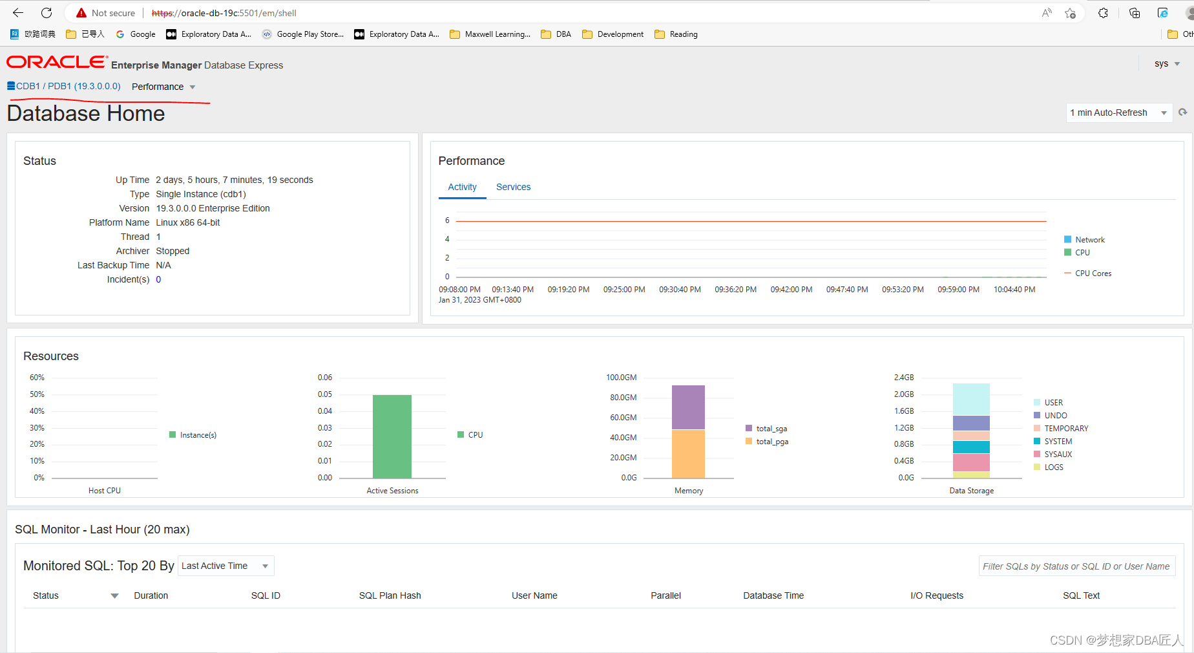Open the DBA bookmark folder
The height and width of the screenshot is (653, 1194).
556,34
